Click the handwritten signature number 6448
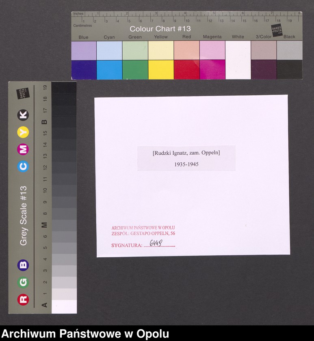The width and height of the screenshot is (314, 341). [156, 243]
